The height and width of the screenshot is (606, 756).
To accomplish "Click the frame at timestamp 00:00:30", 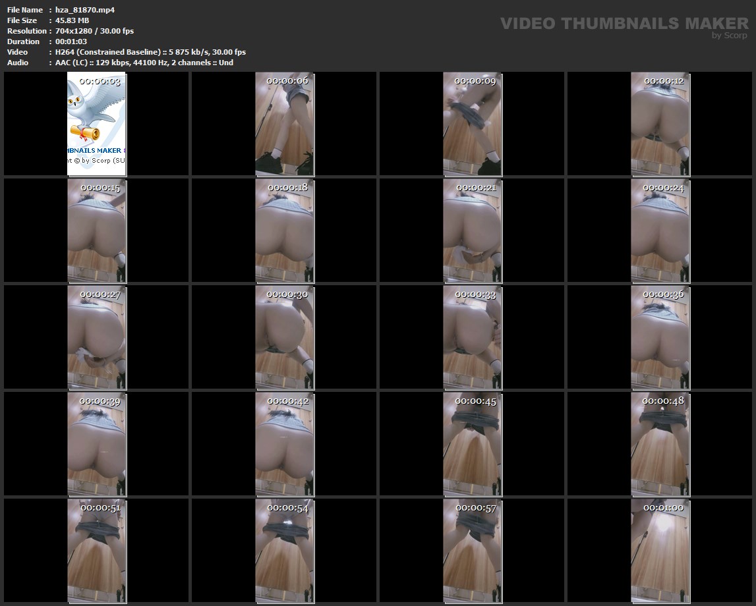I will [285, 337].
